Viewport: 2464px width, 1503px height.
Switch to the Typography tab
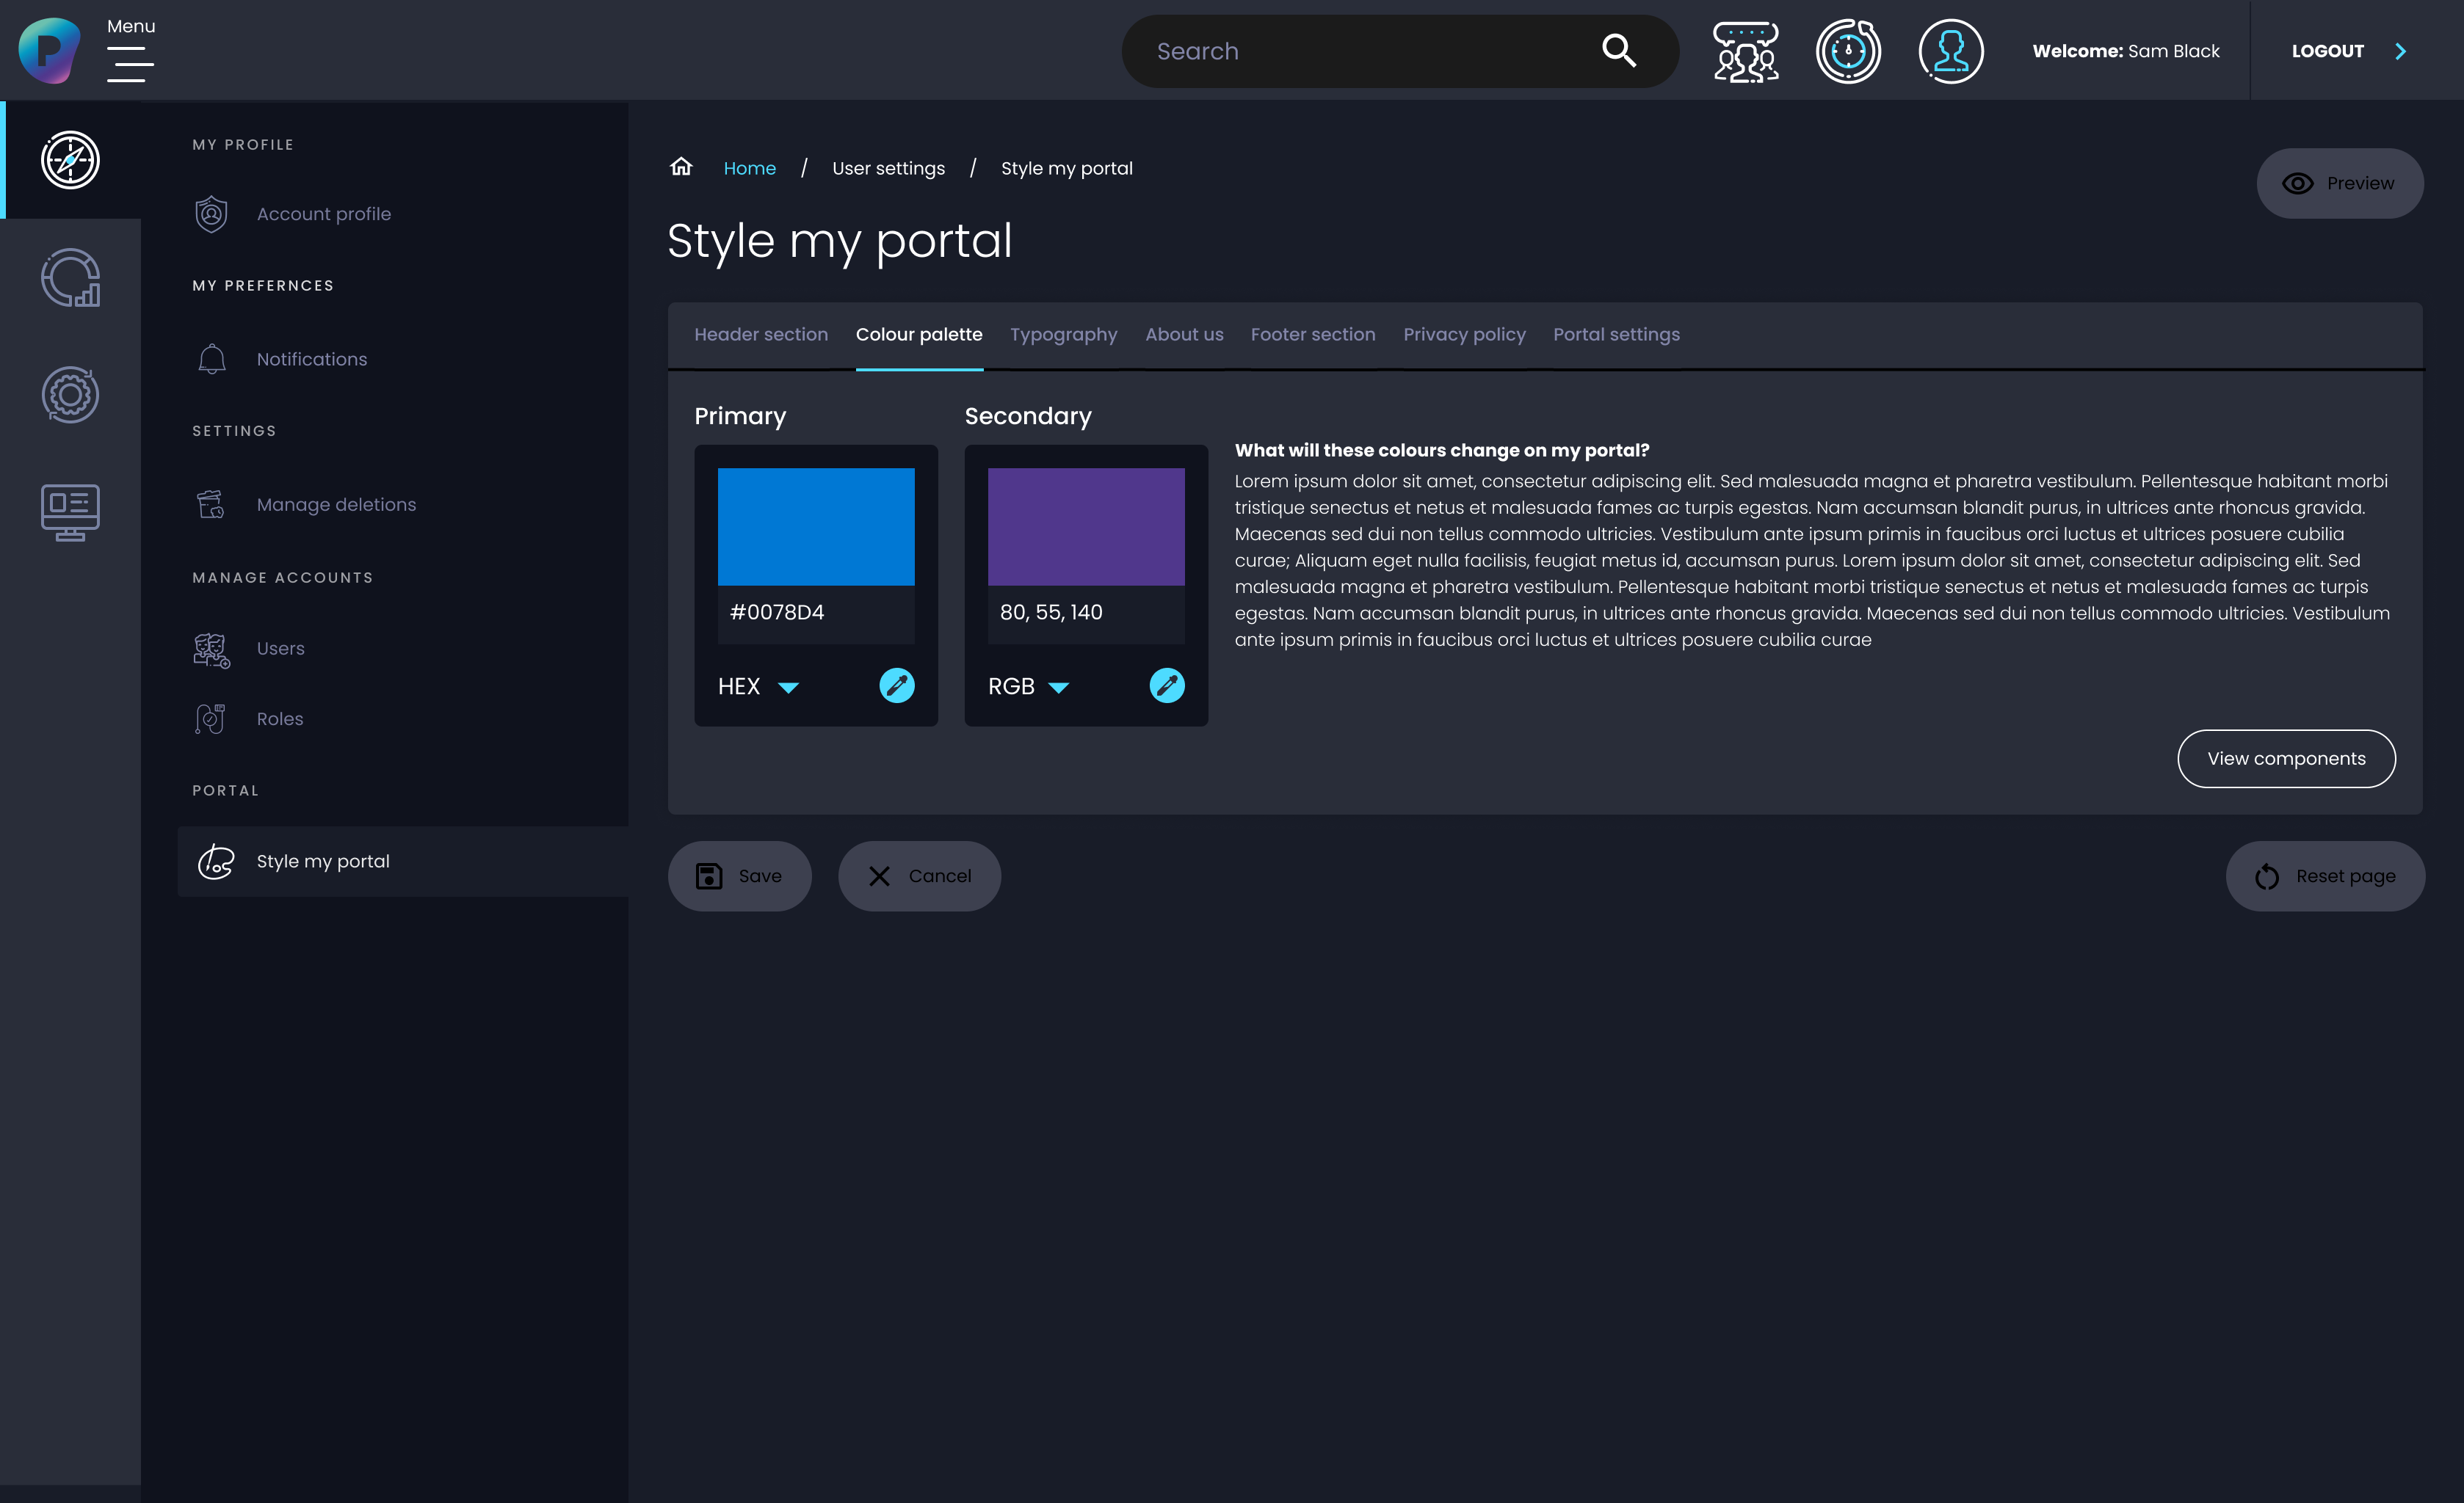(1063, 335)
